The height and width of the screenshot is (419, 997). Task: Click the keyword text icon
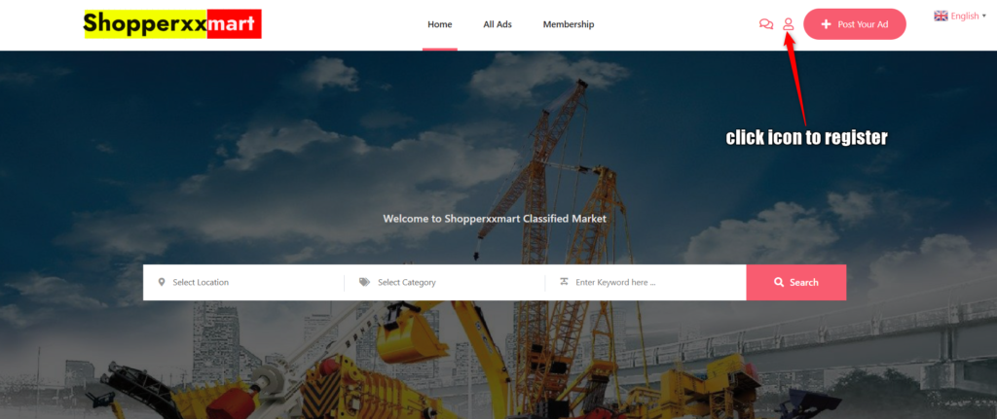564,282
